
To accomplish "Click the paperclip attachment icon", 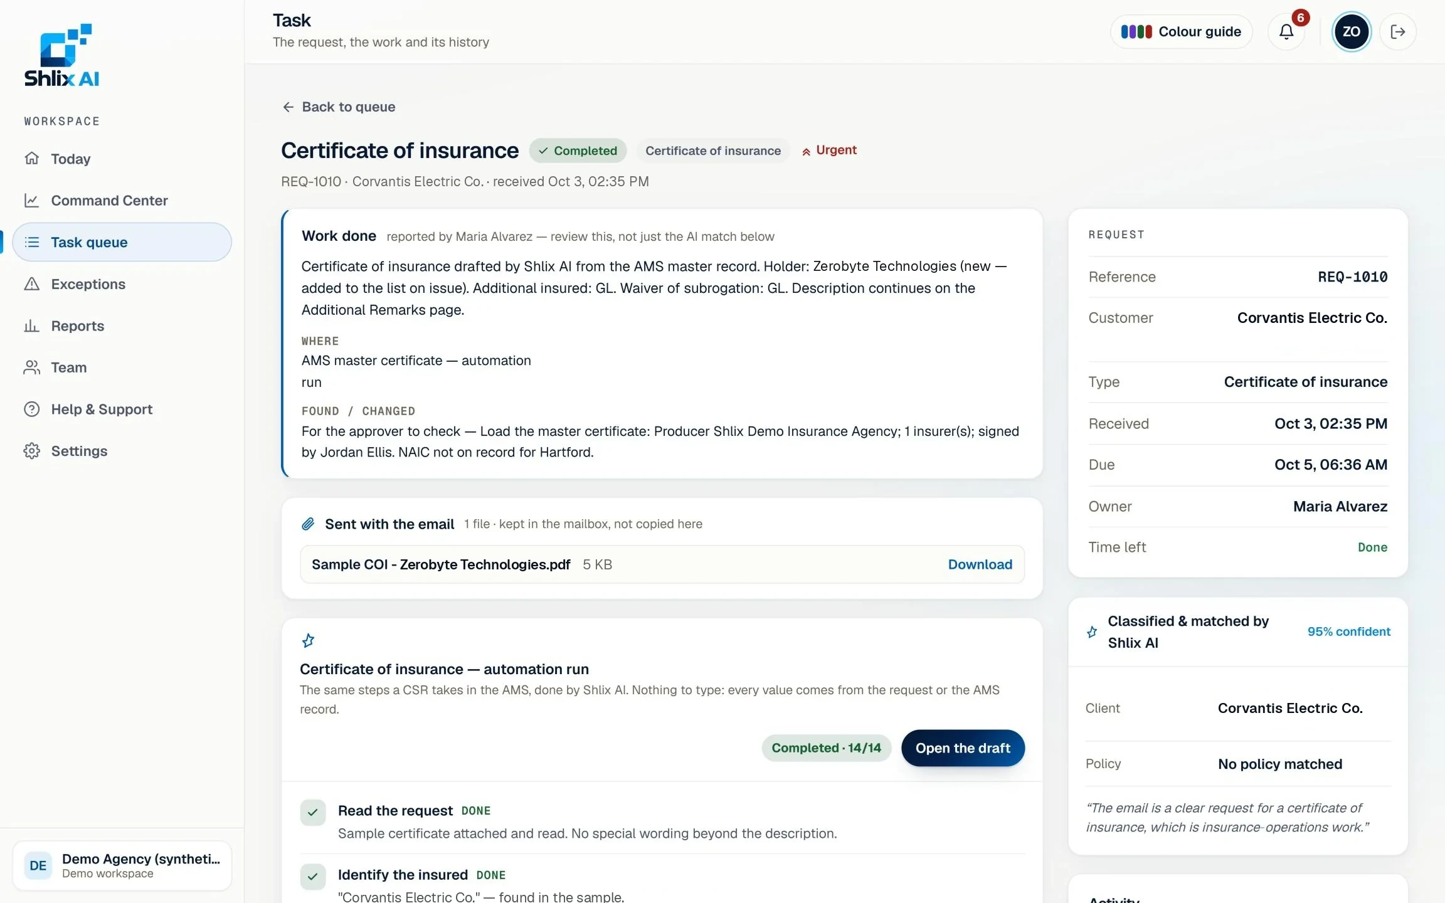I will coord(308,524).
